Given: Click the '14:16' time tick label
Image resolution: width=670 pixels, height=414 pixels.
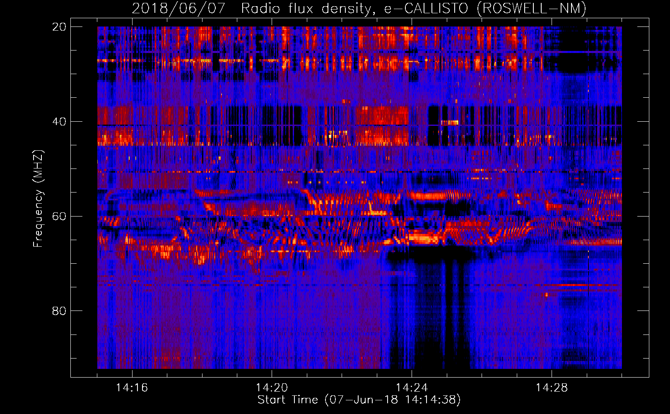Looking at the screenshot, I should pos(132,388).
